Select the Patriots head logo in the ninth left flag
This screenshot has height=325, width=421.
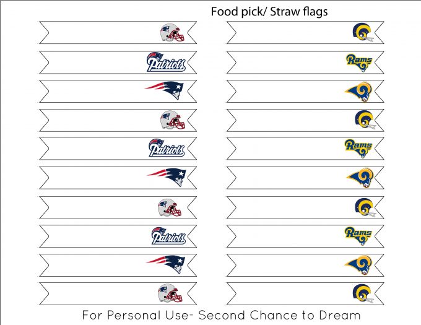click(166, 264)
